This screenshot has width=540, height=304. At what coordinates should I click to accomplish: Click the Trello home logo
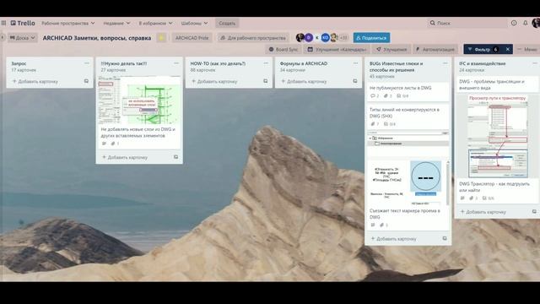23,23
